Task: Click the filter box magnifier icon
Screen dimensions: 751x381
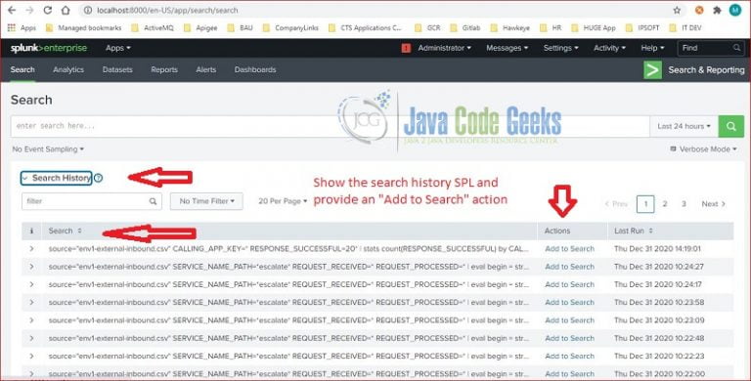Action: [153, 201]
